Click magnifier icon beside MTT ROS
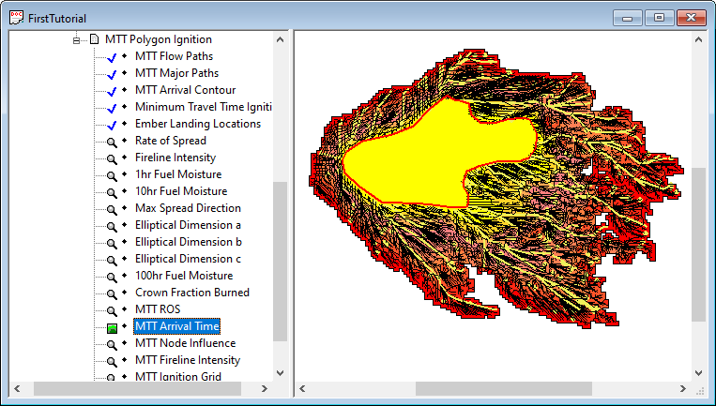The width and height of the screenshot is (716, 406). tap(112, 310)
